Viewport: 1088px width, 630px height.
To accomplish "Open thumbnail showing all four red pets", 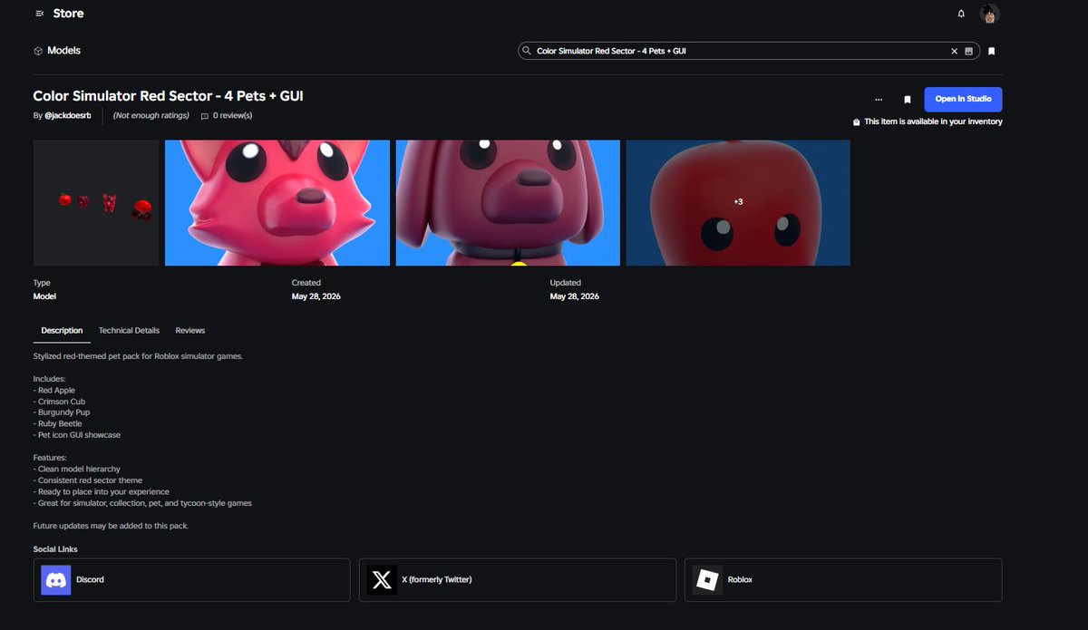I will (96, 203).
